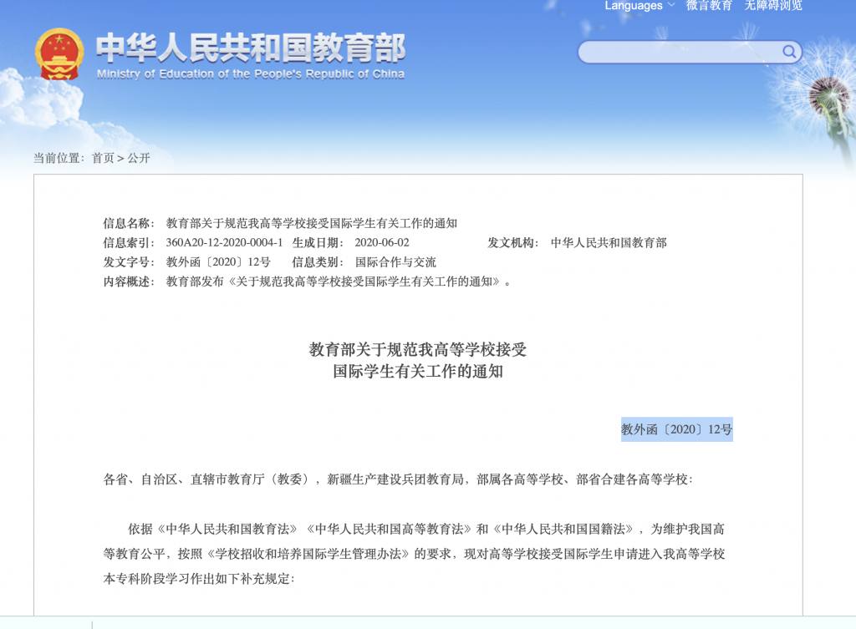Image resolution: width=856 pixels, height=629 pixels.
Task: Click the line 本专科阶段学习作出如下补充规定
Action: 199,579
